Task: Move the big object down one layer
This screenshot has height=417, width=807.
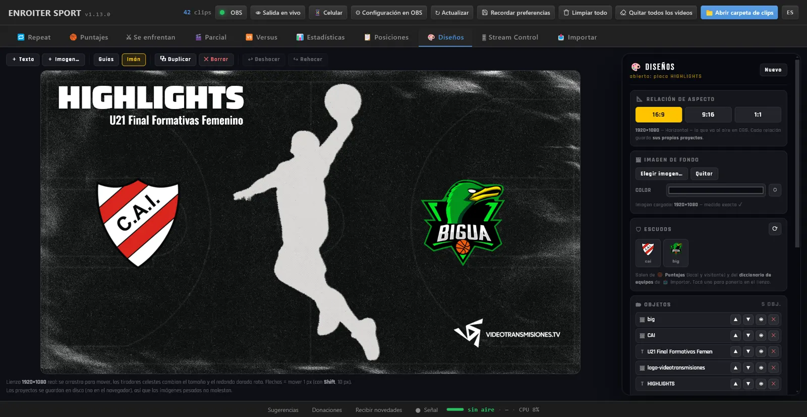Action: click(748, 320)
